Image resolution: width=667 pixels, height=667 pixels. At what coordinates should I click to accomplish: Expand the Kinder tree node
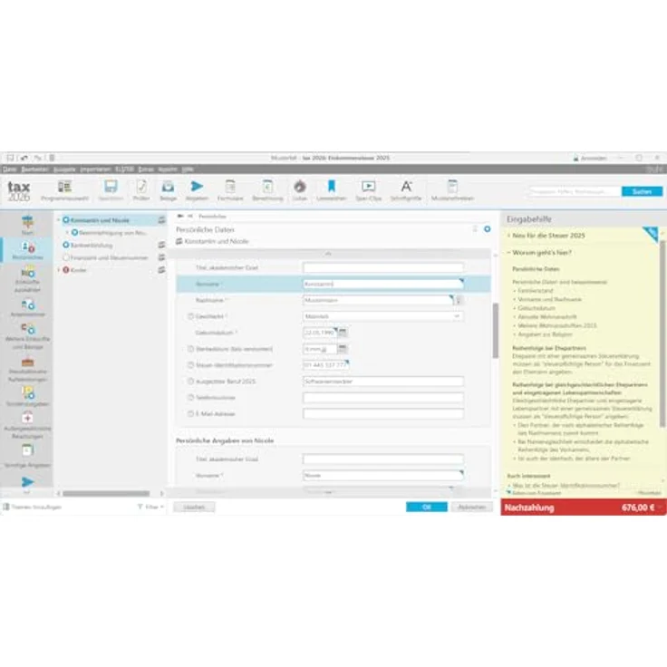point(59,270)
